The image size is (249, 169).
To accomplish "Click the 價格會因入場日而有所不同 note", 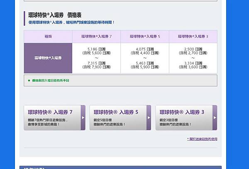I will pyautogui.click(x=51, y=81).
